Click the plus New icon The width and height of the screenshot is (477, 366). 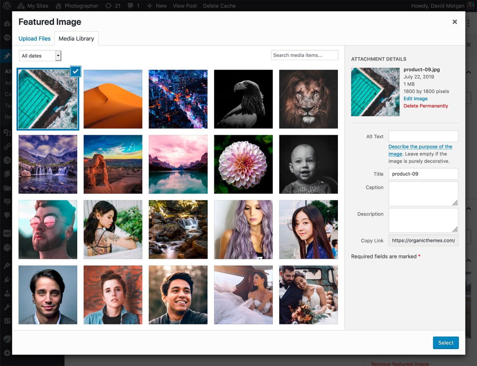pos(149,6)
